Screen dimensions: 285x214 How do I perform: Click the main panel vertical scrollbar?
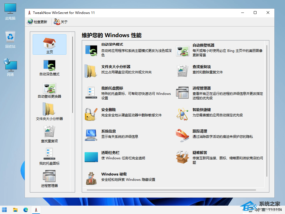tap(267, 111)
